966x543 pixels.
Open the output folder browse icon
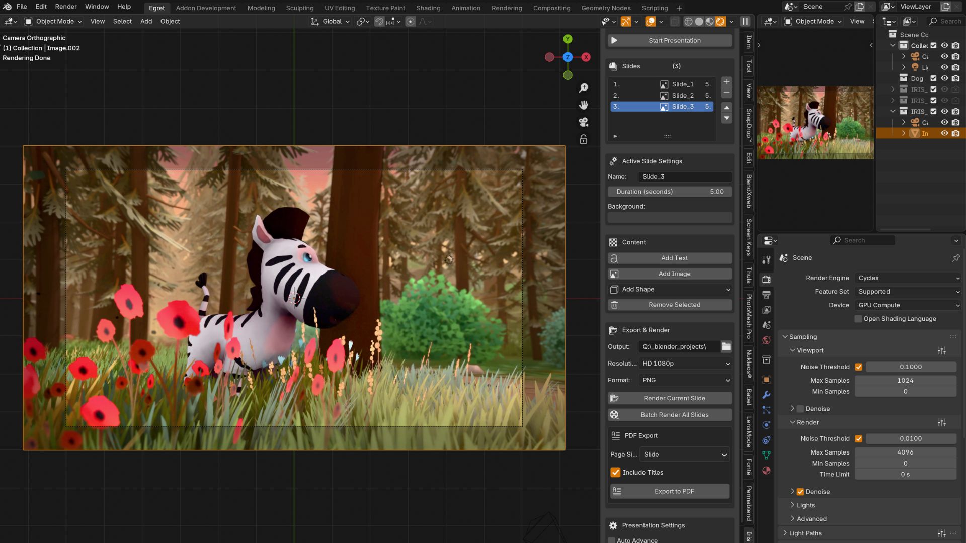point(726,346)
